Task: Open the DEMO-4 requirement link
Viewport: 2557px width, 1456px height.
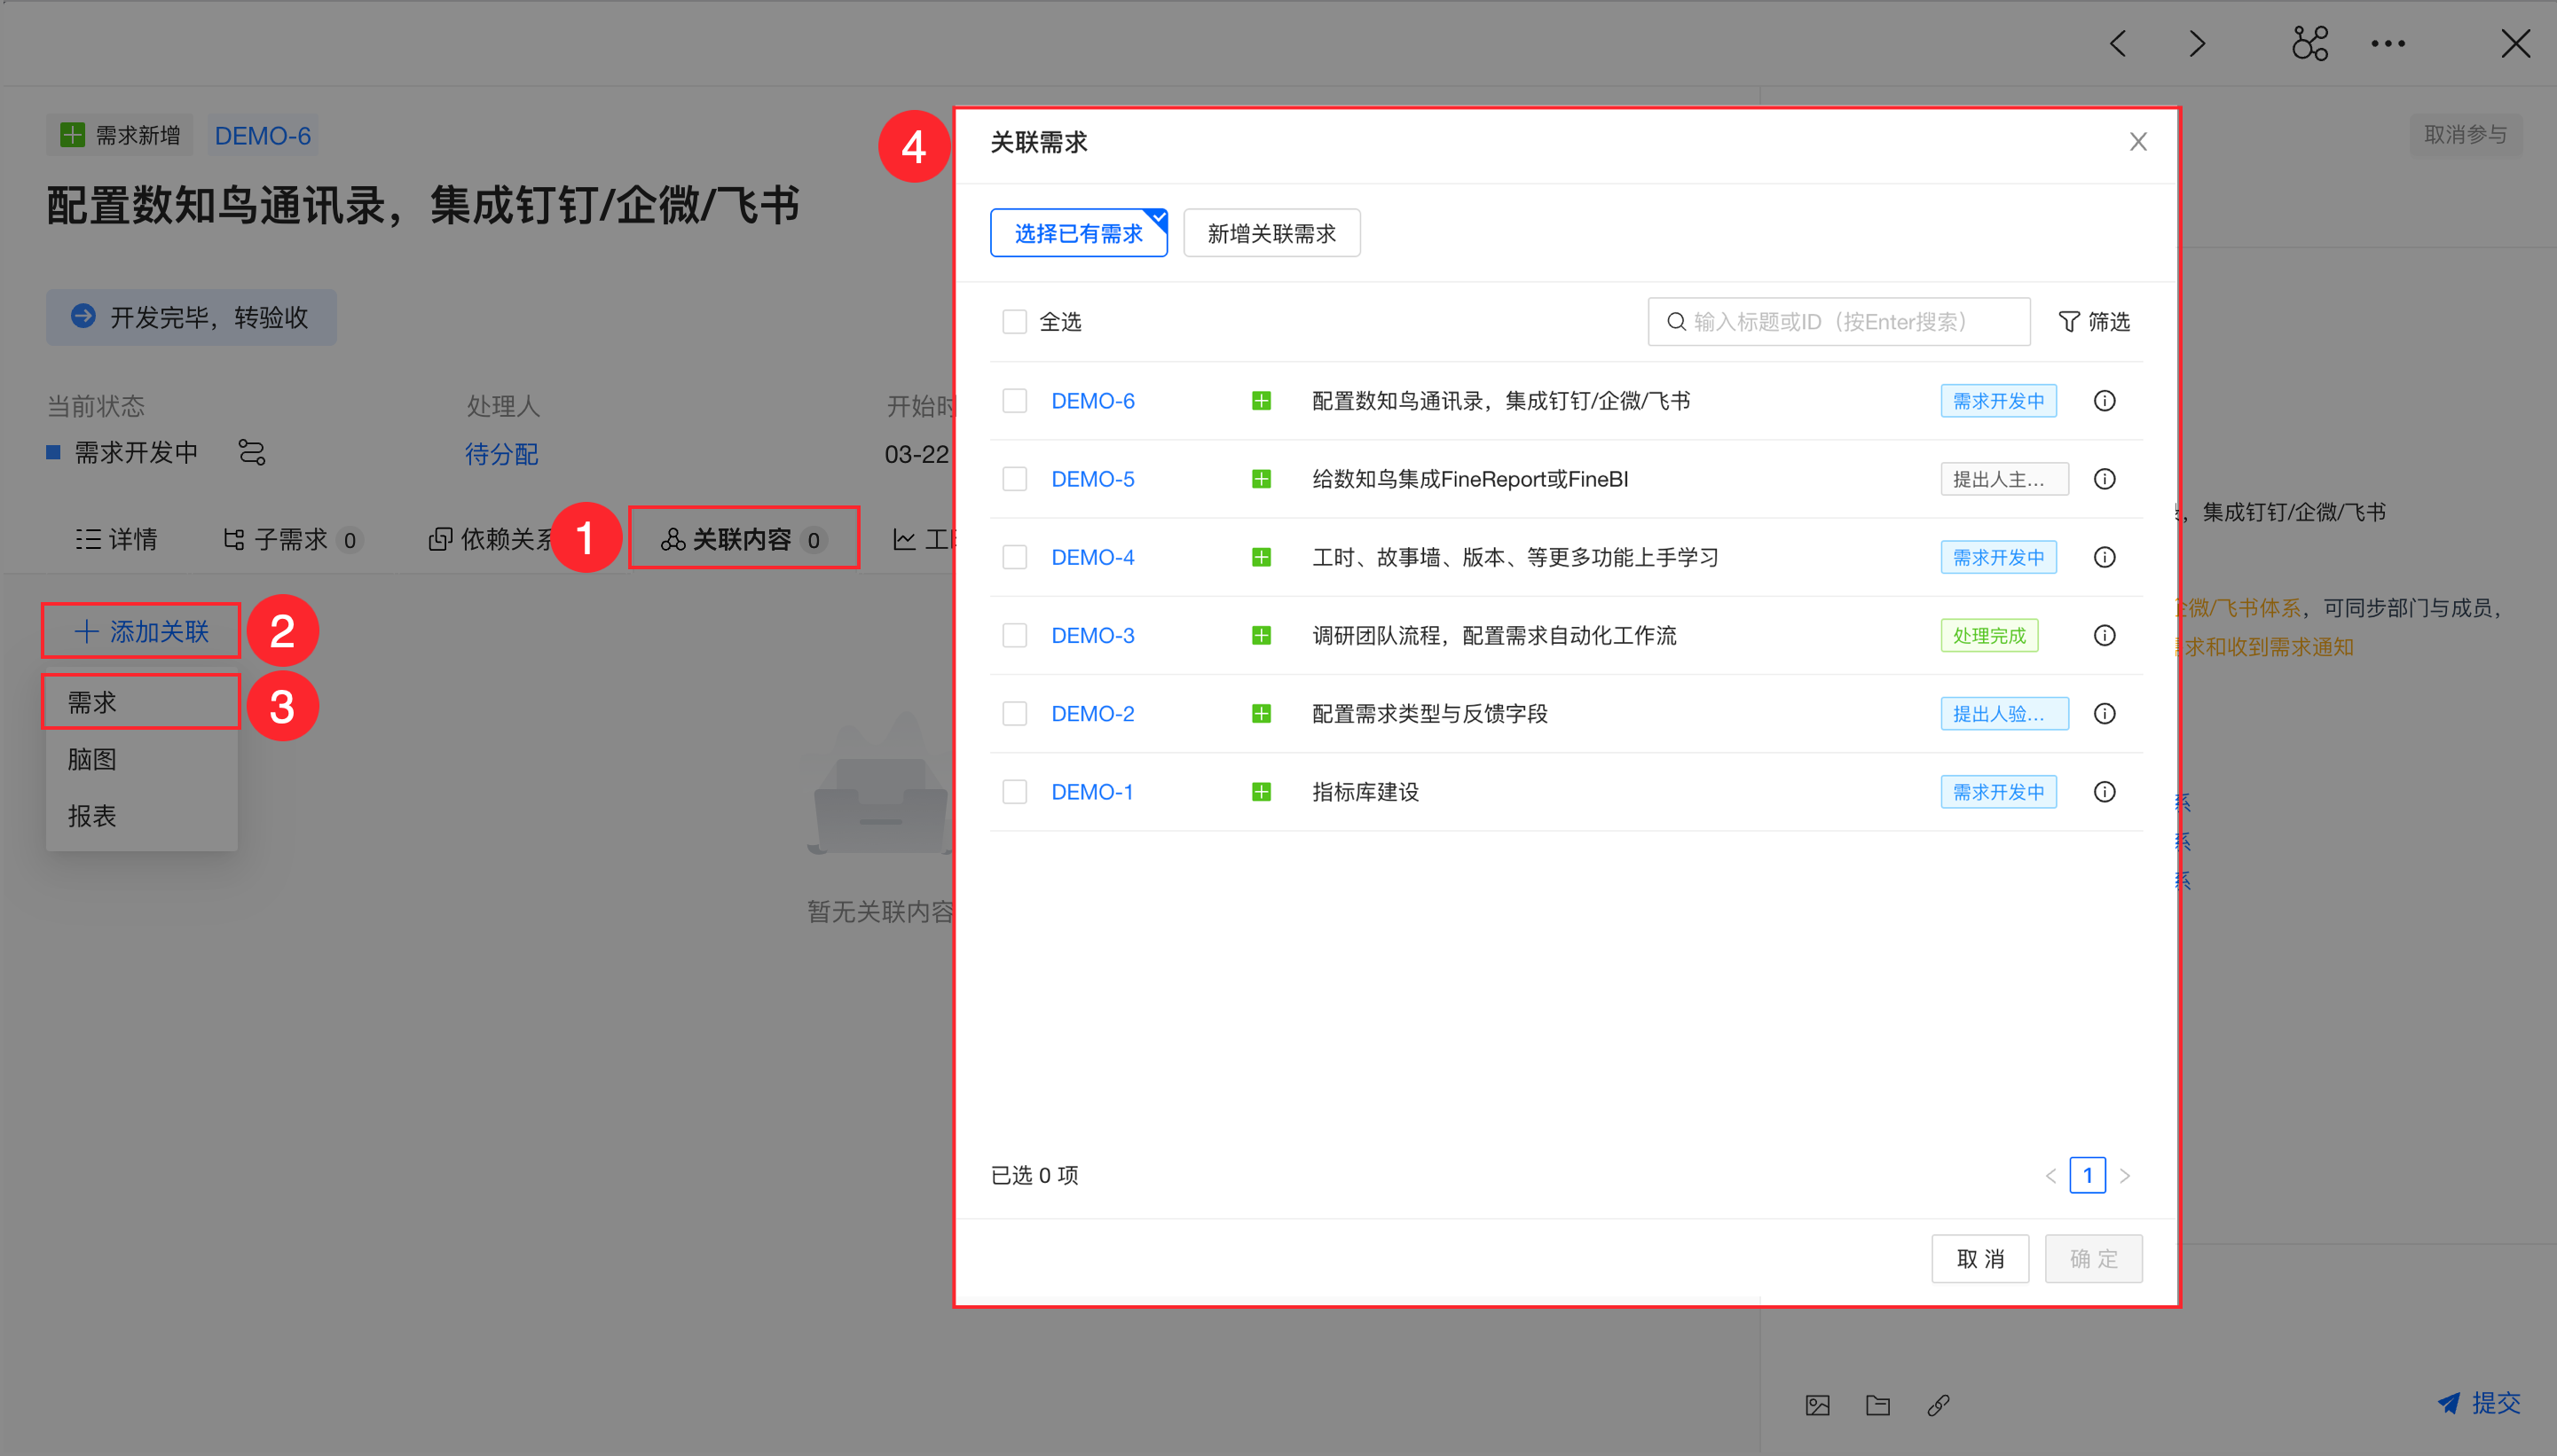Action: [x=1091, y=557]
